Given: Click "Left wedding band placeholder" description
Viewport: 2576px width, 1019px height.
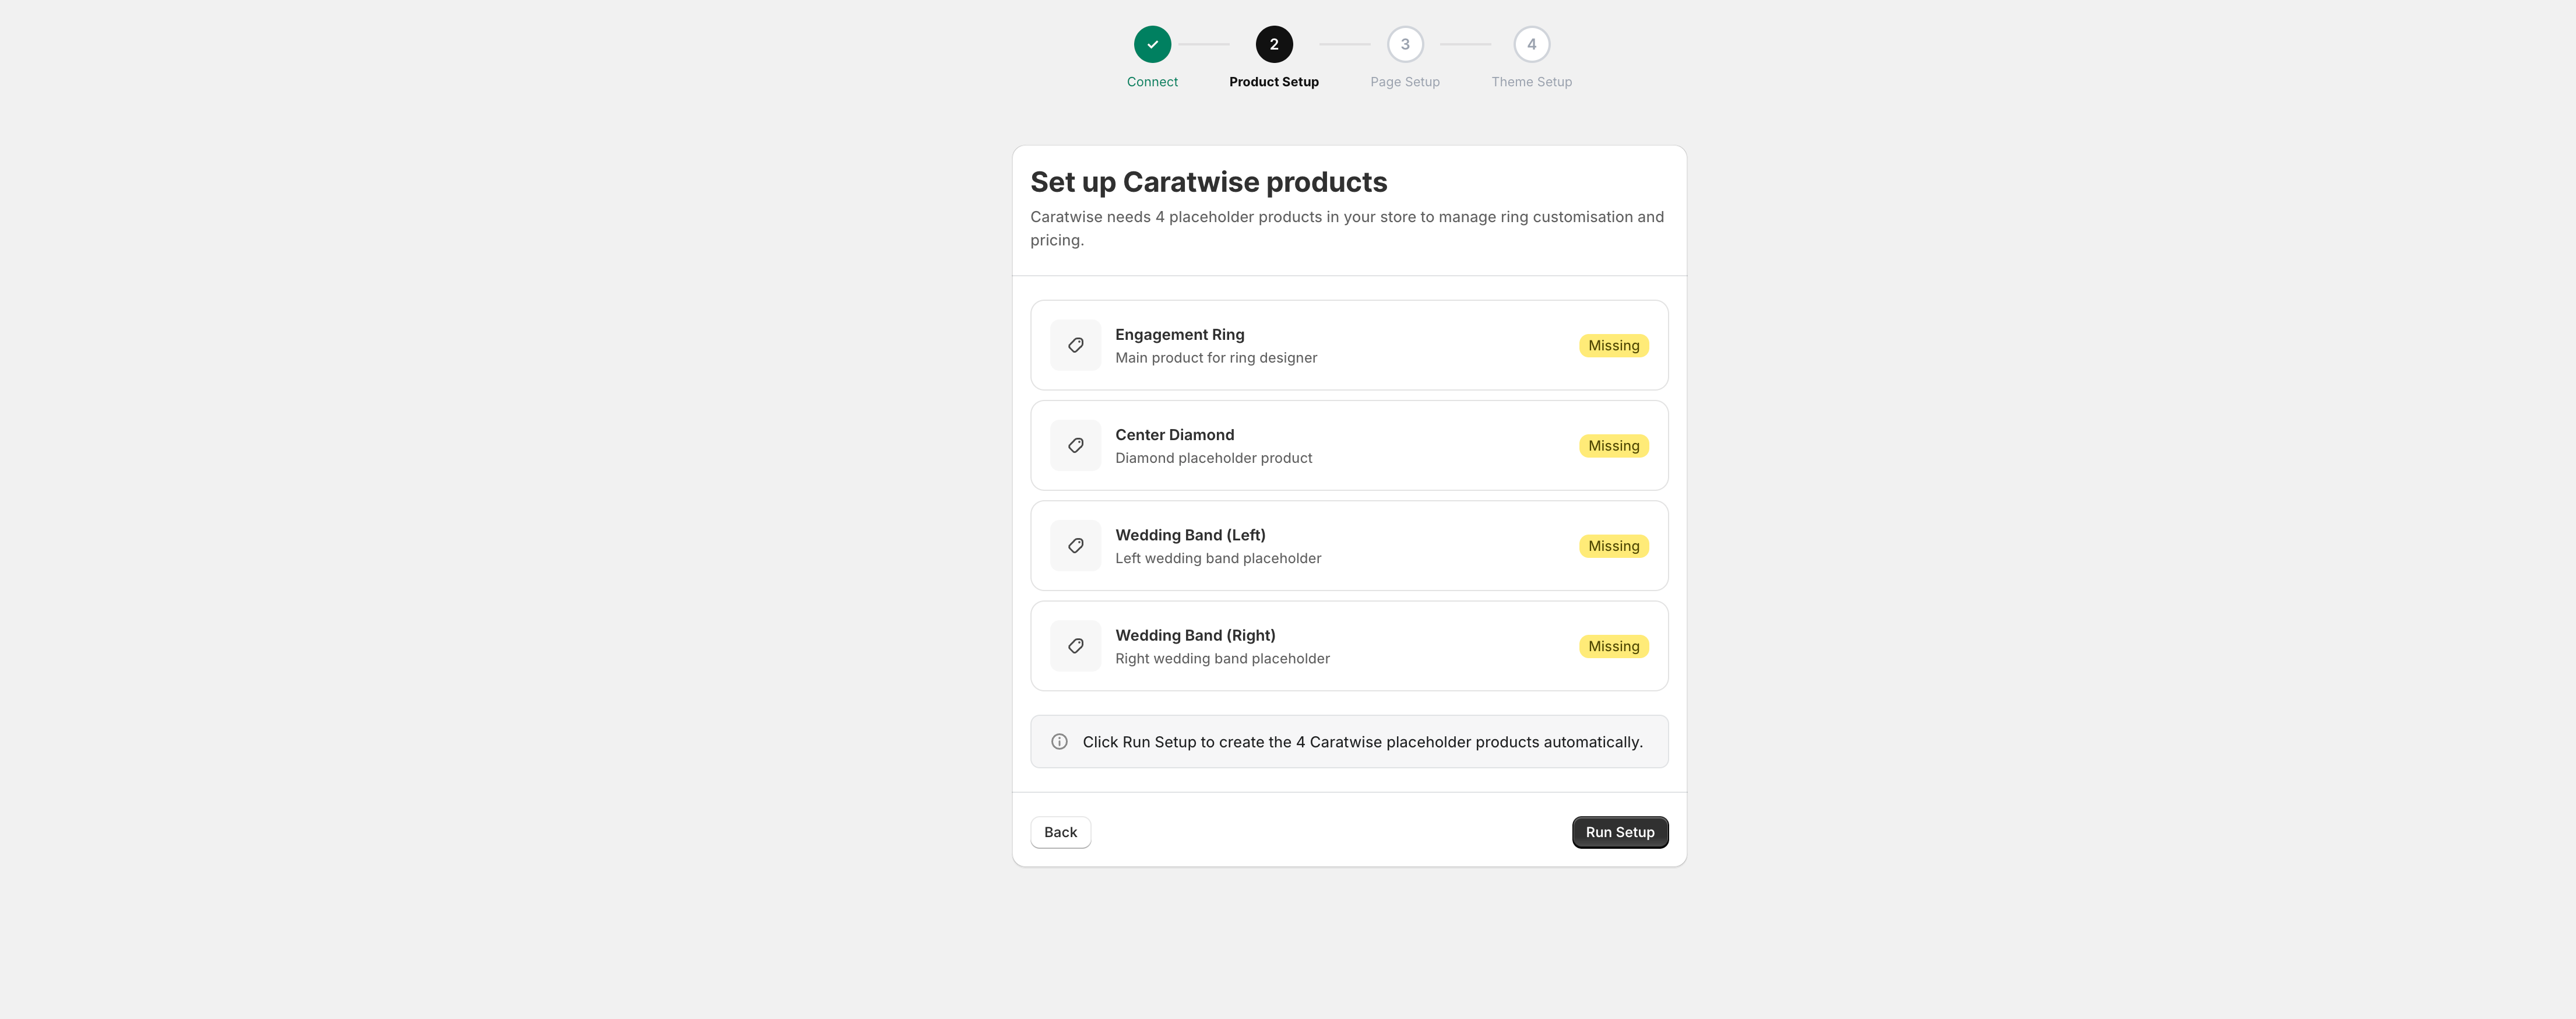Looking at the screenshot, I should coord(1218,558).
